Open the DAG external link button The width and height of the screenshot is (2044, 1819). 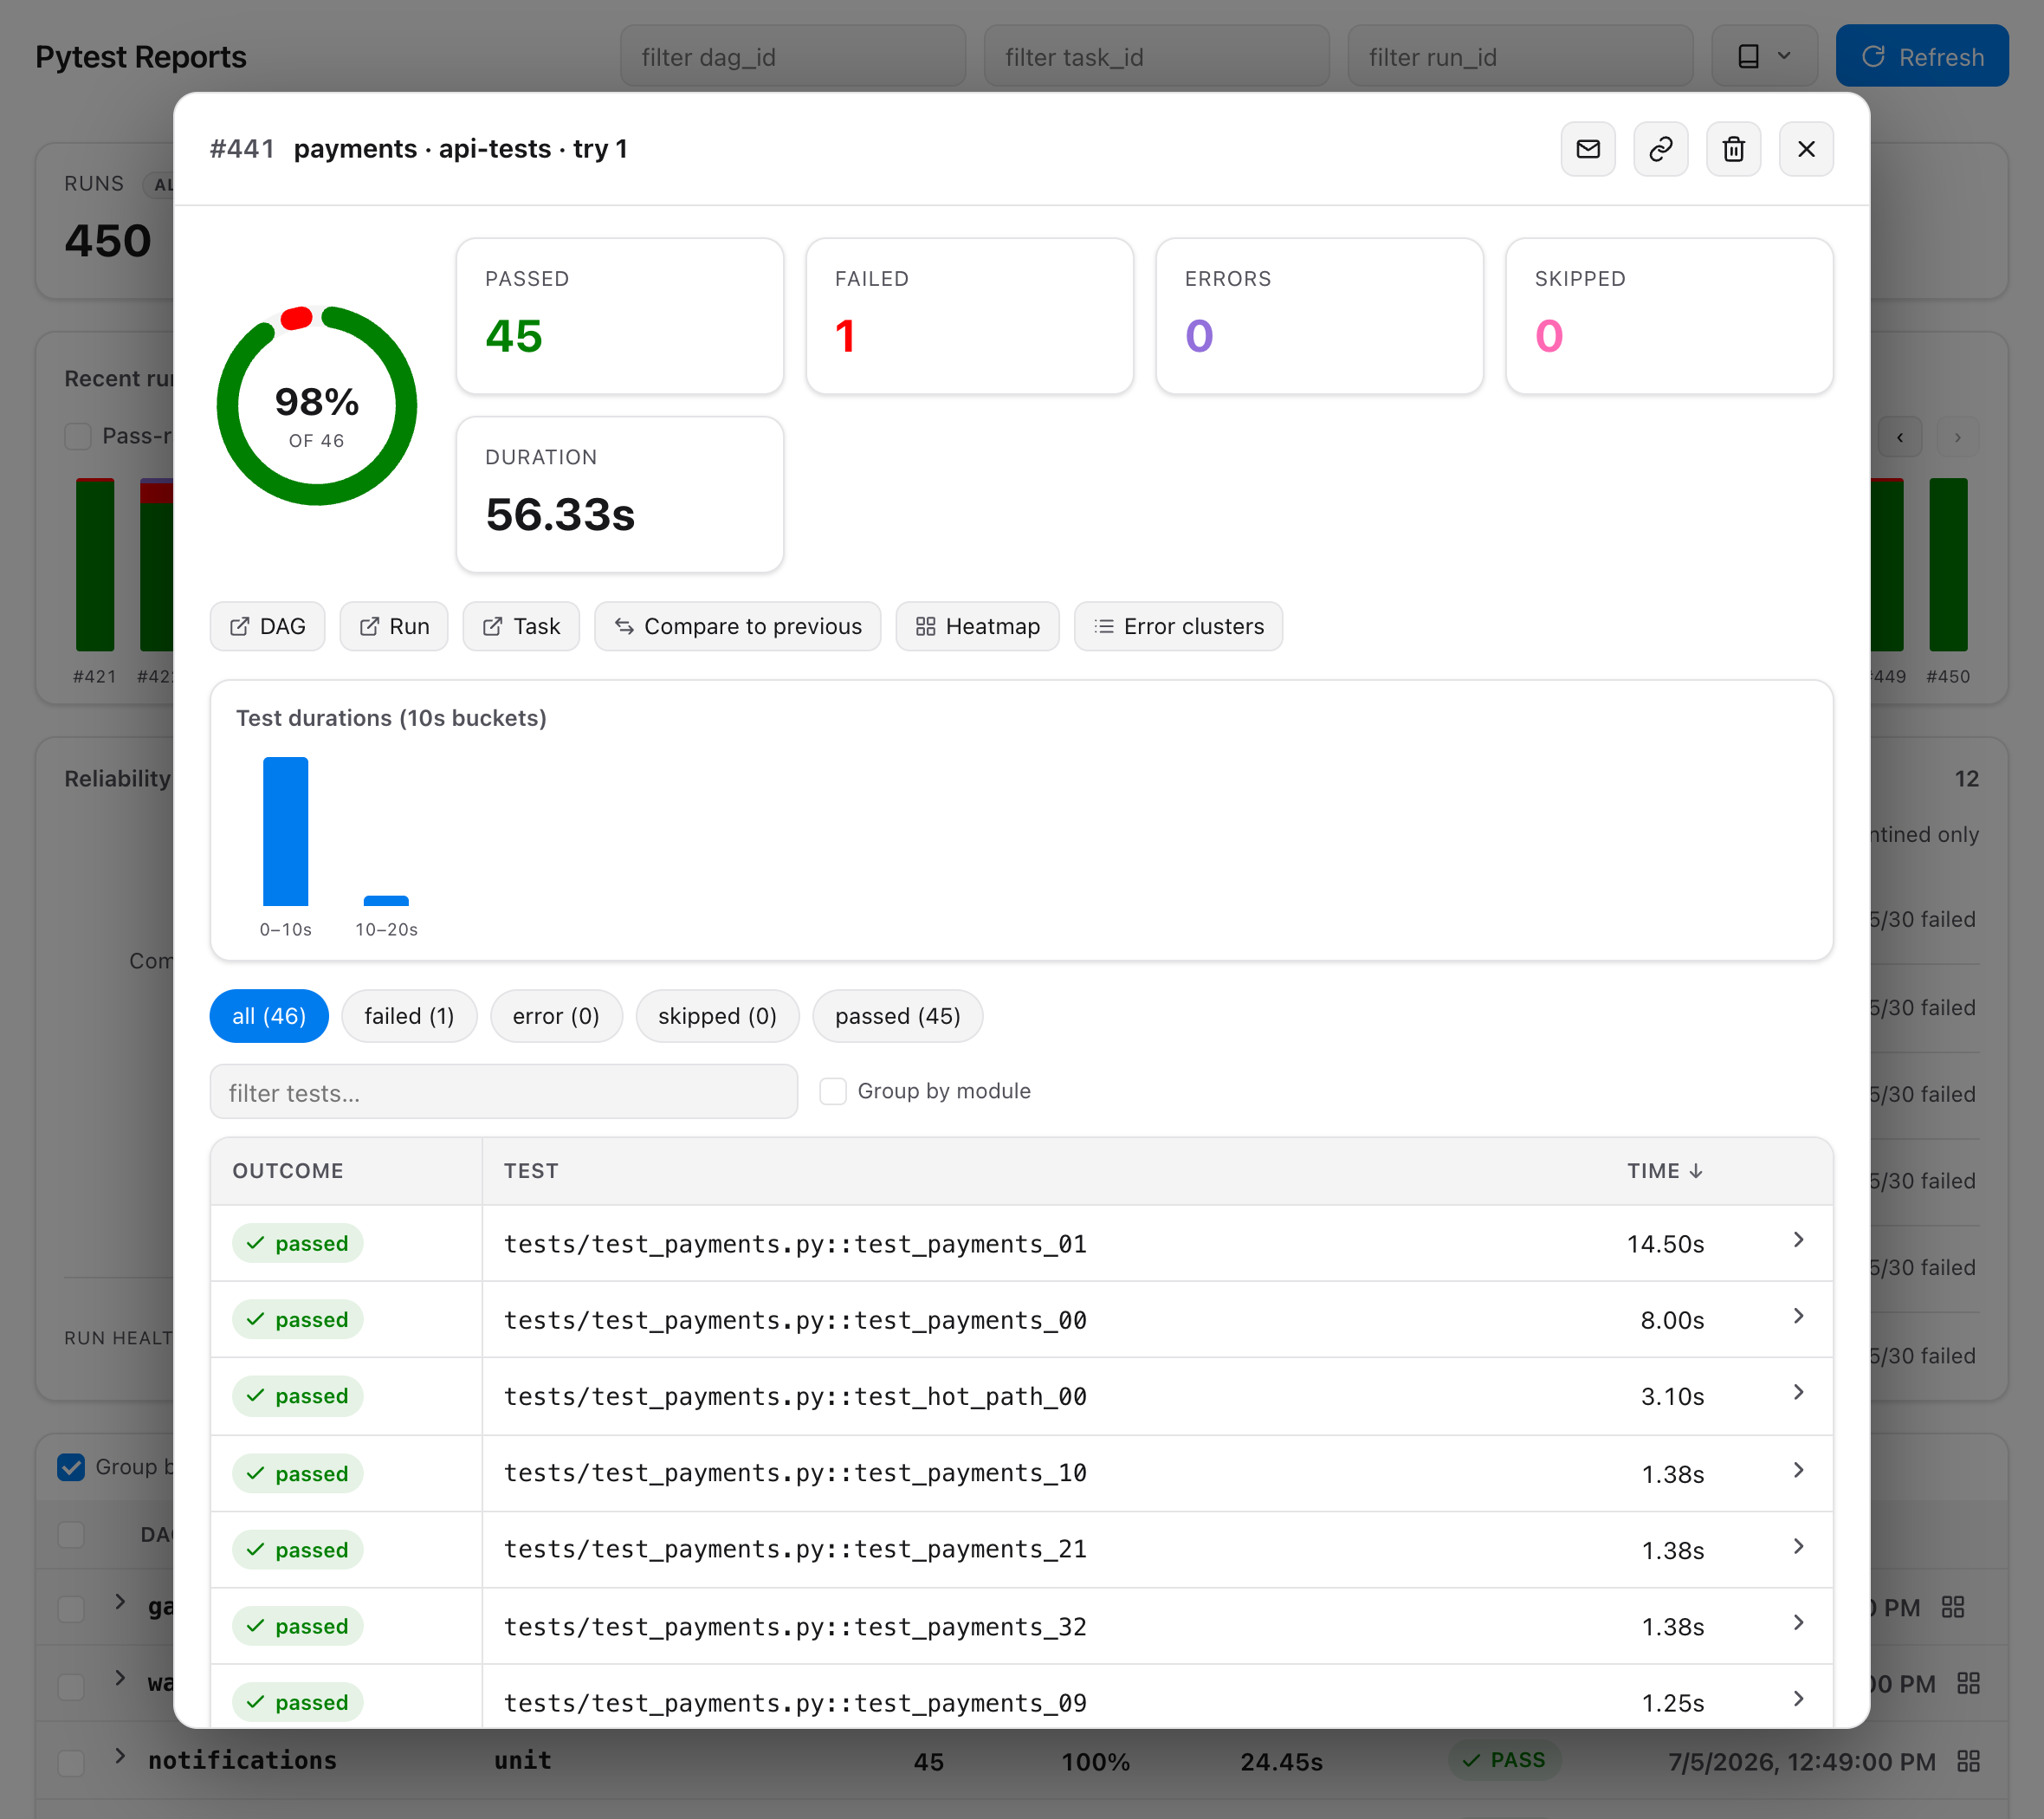tap(267, 626)
